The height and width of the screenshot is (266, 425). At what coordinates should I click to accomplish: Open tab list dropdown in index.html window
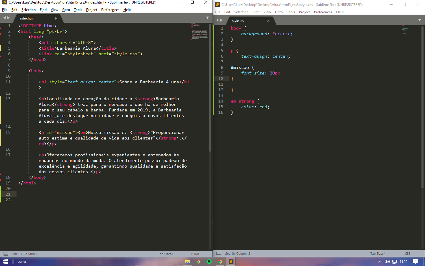point(207,18)
